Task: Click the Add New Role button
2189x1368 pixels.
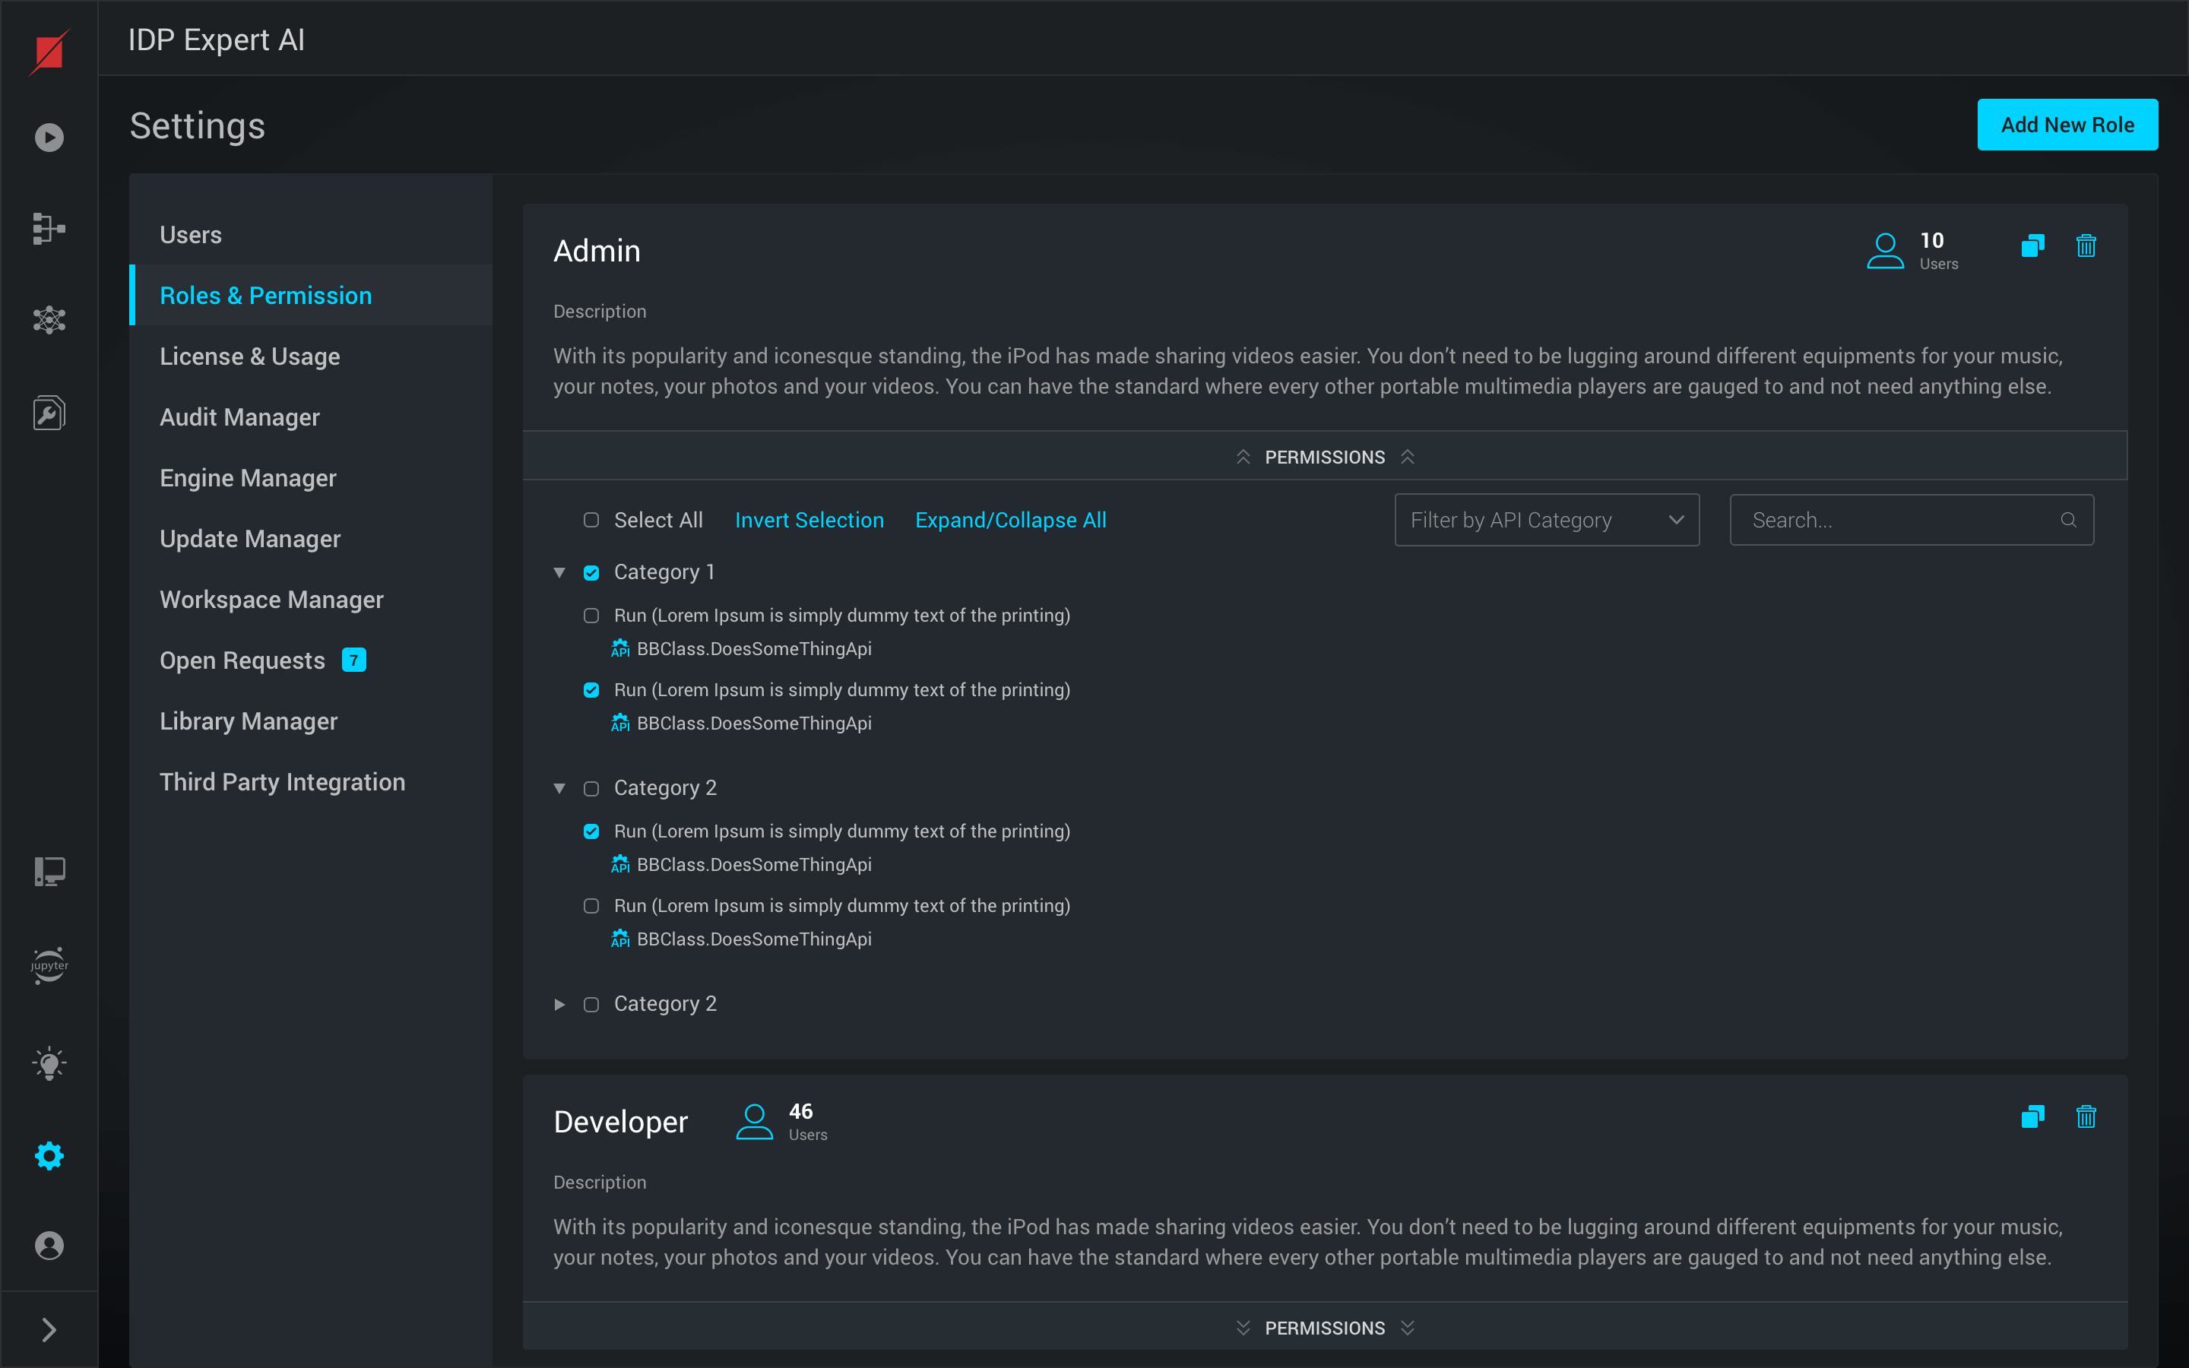Action: tap(2067, 125)
